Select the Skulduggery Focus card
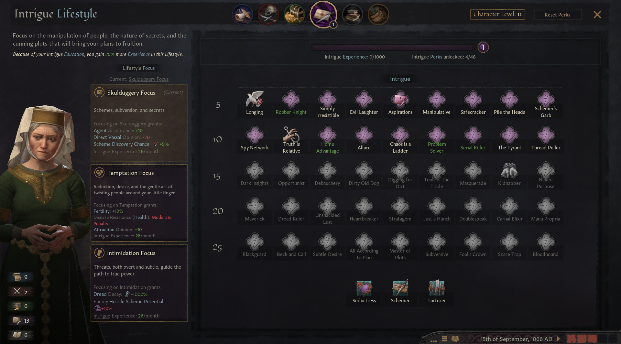This screenshot has width=621, height=344. [139, 123]
